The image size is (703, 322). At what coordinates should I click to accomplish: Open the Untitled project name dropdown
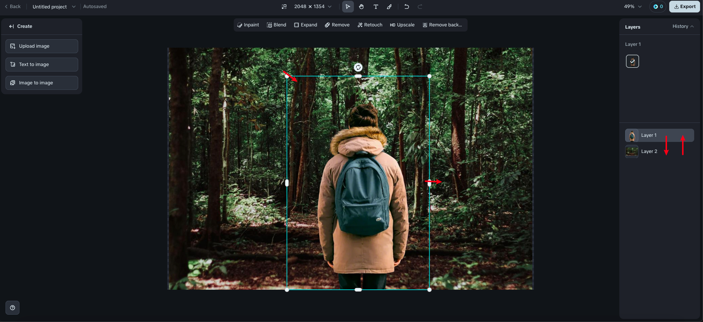[x=54, y=7]
